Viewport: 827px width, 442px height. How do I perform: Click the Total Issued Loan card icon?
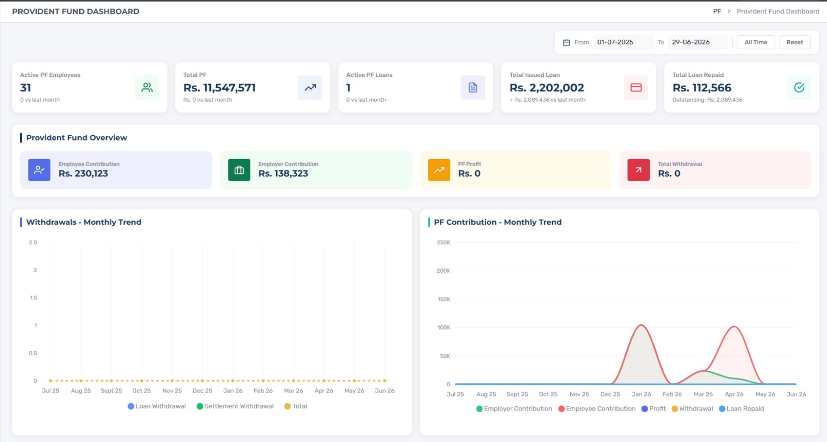[636, 88]
